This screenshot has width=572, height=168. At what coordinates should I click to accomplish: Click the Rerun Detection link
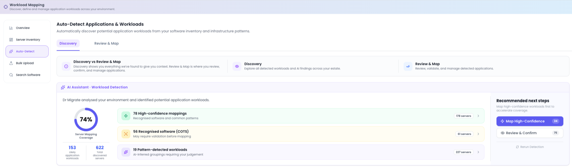530,147
